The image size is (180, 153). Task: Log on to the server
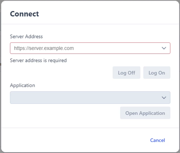(157, 73)
